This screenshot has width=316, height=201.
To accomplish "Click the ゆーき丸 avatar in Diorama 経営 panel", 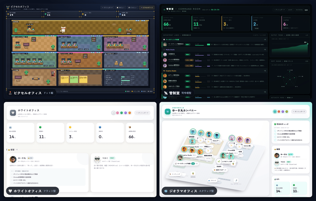I will (277, 155).
